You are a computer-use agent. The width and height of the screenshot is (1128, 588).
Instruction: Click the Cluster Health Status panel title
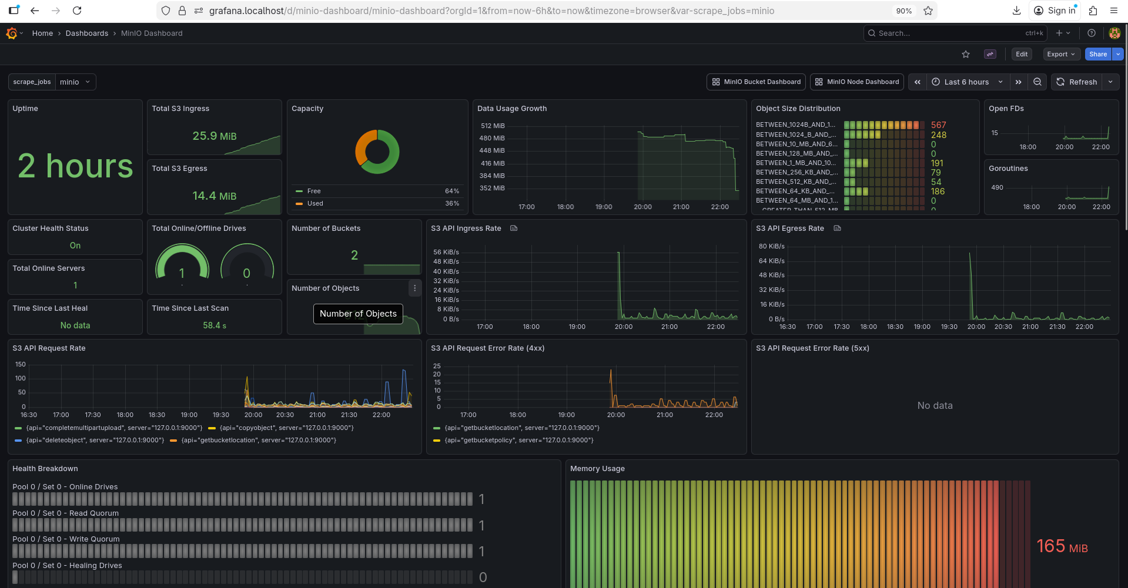click(x=51, y=229)
